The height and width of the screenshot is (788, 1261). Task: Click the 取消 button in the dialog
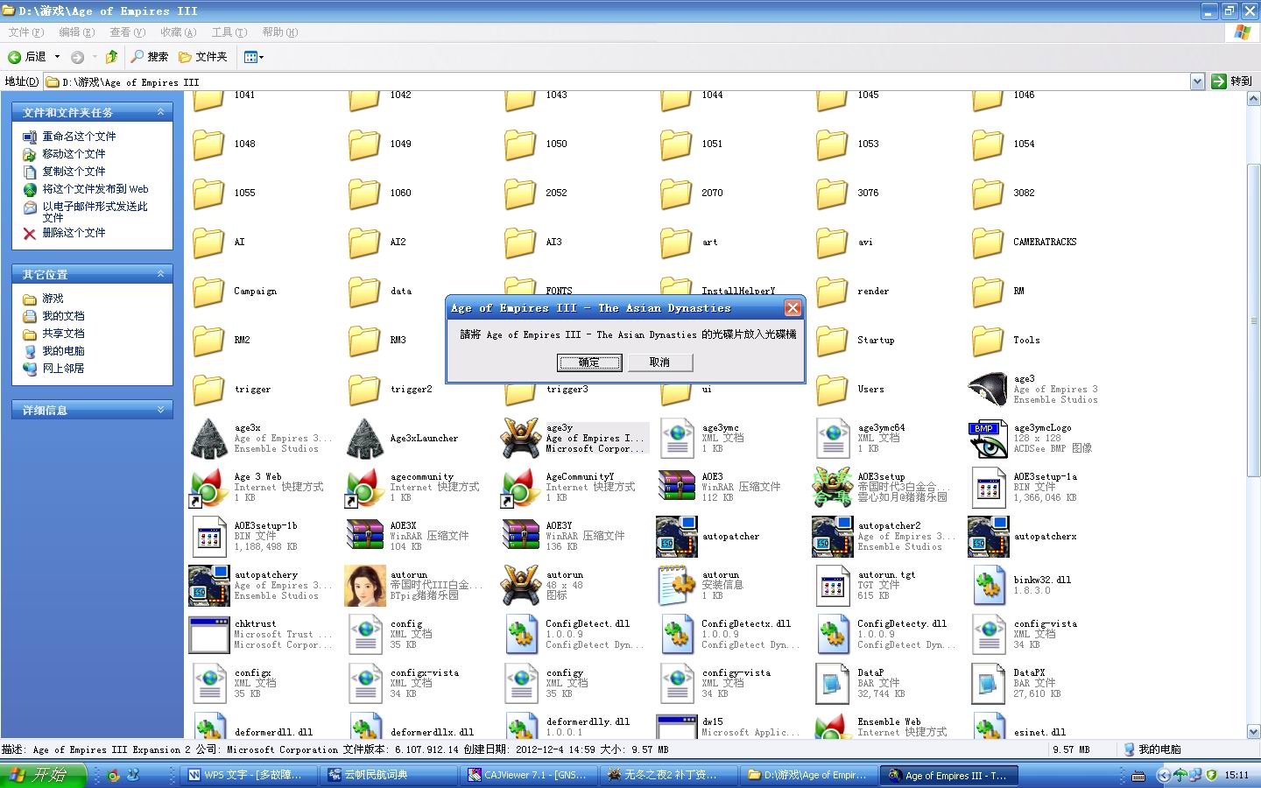click(659, 362)
